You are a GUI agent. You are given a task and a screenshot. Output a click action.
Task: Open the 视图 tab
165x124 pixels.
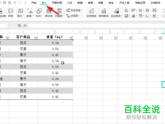101,3
